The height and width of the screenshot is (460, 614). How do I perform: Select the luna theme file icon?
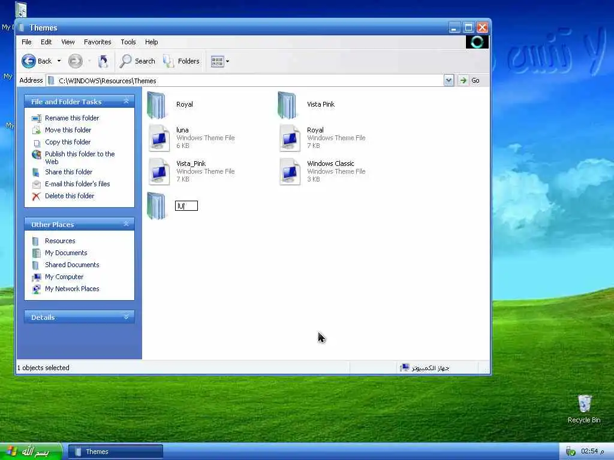(x=159, y=138)
